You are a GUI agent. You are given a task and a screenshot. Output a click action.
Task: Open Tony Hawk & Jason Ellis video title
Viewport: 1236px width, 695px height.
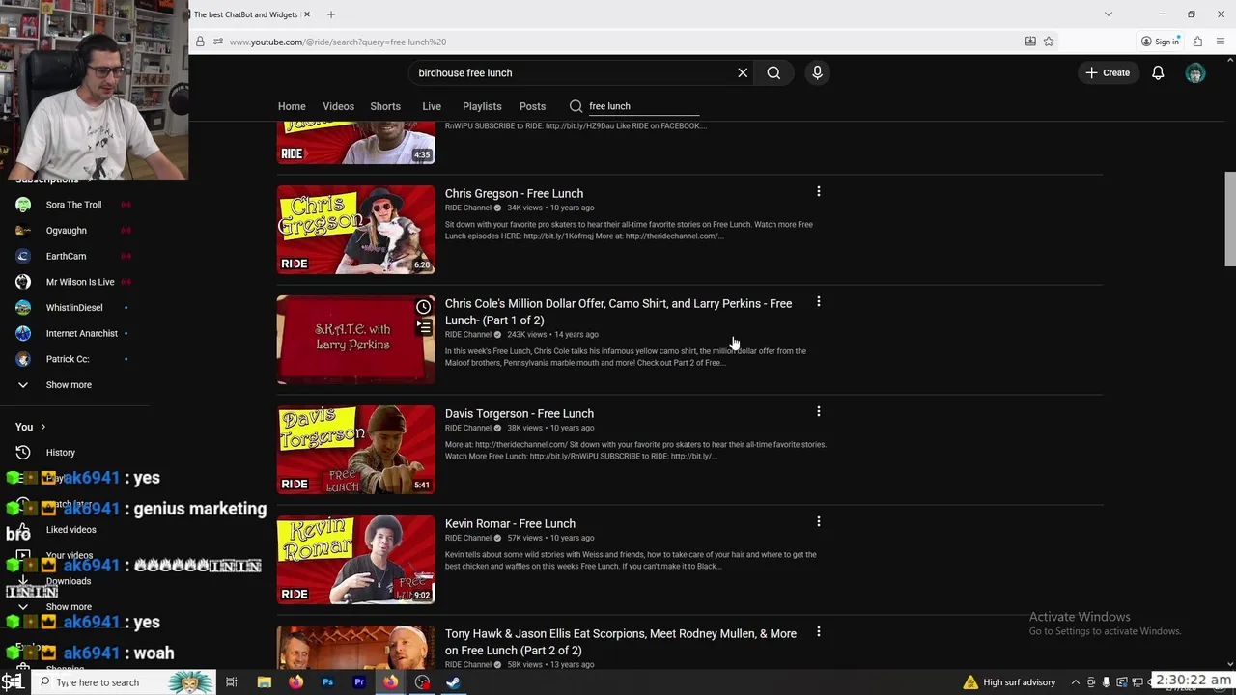tap(621, 642)
